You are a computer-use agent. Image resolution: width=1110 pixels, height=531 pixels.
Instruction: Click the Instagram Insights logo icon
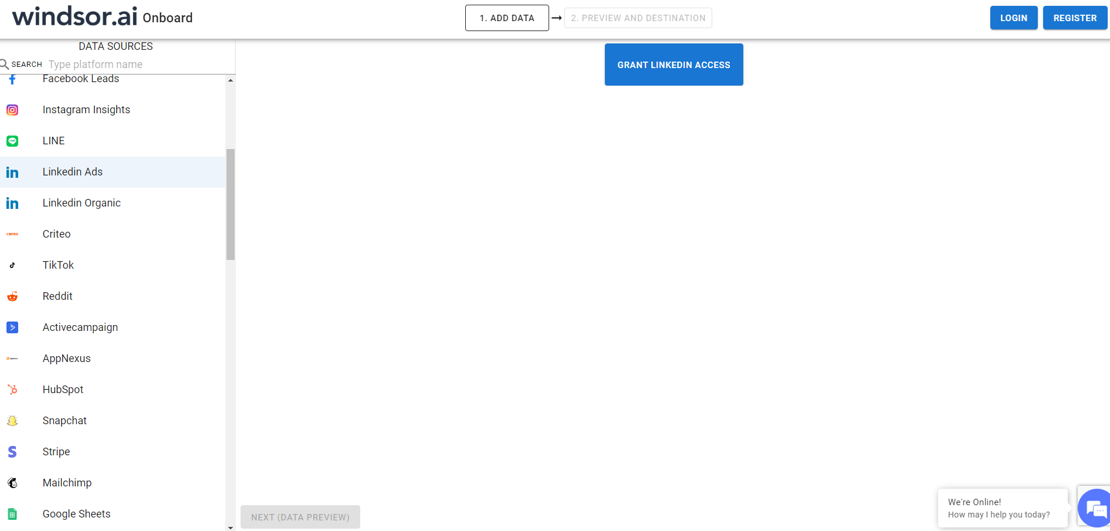(x=12, y=110)
